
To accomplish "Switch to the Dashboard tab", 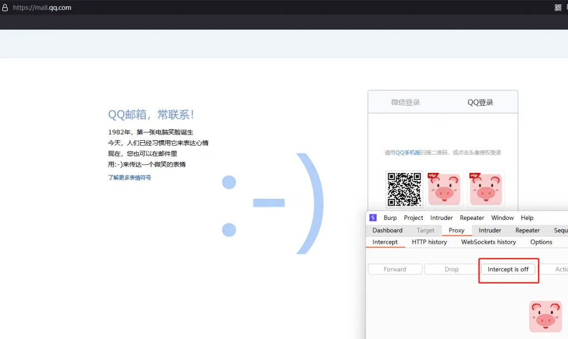I will coord(387,230).
